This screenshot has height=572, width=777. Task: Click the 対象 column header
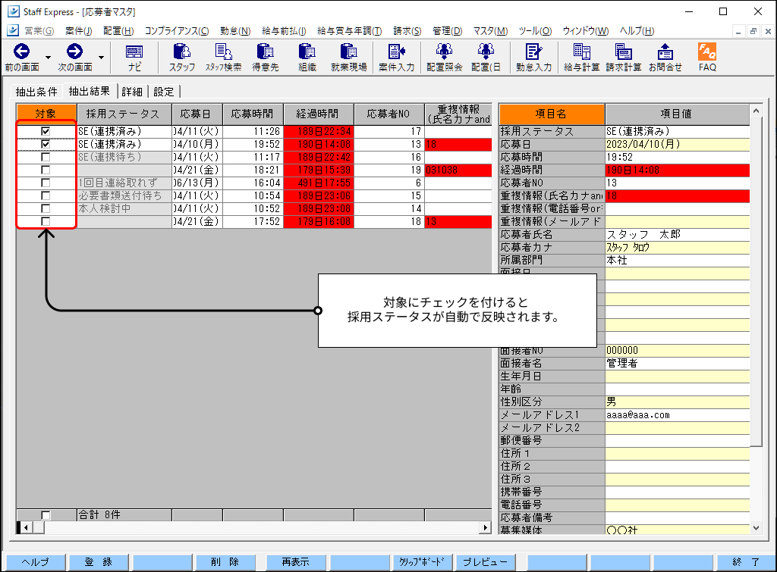pos(46,114)
